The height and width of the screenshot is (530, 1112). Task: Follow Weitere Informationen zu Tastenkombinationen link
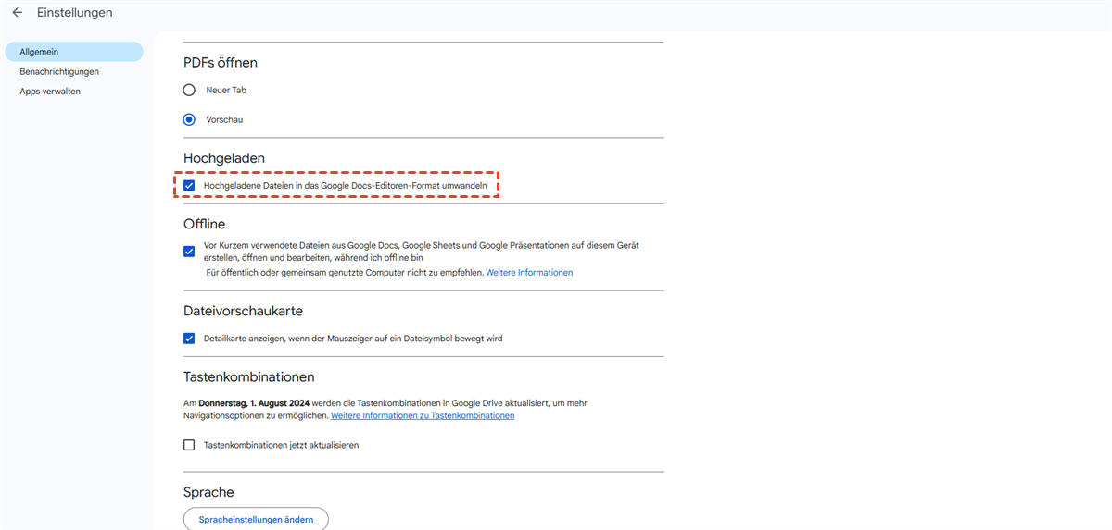[423, 416]
